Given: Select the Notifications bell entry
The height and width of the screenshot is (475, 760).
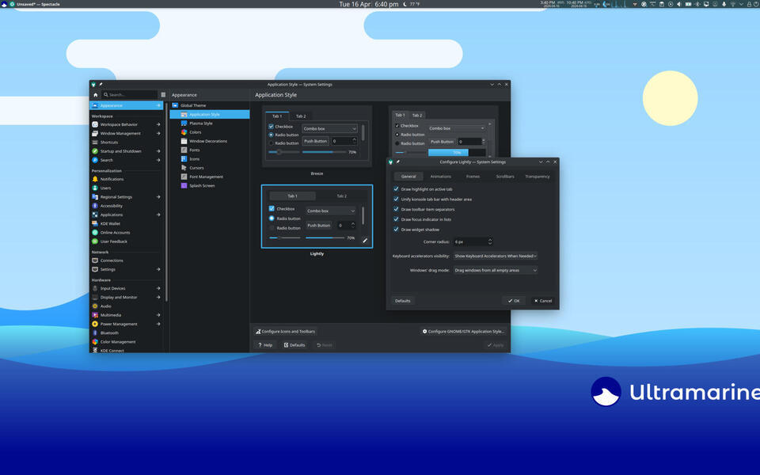Looking at the screenshot, I should click(126, 180).
